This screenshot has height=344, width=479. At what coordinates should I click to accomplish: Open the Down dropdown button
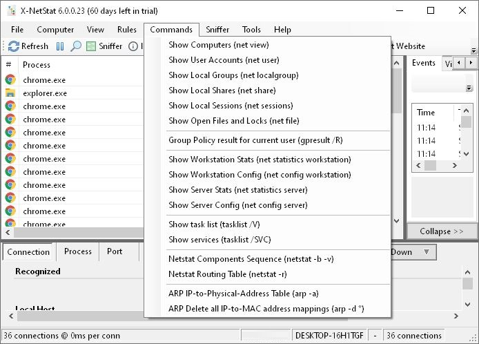pyautogui.click(x=413, y=252)
